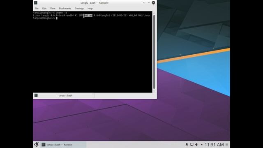Open the Settings menu in Konsole

point(79,8)
